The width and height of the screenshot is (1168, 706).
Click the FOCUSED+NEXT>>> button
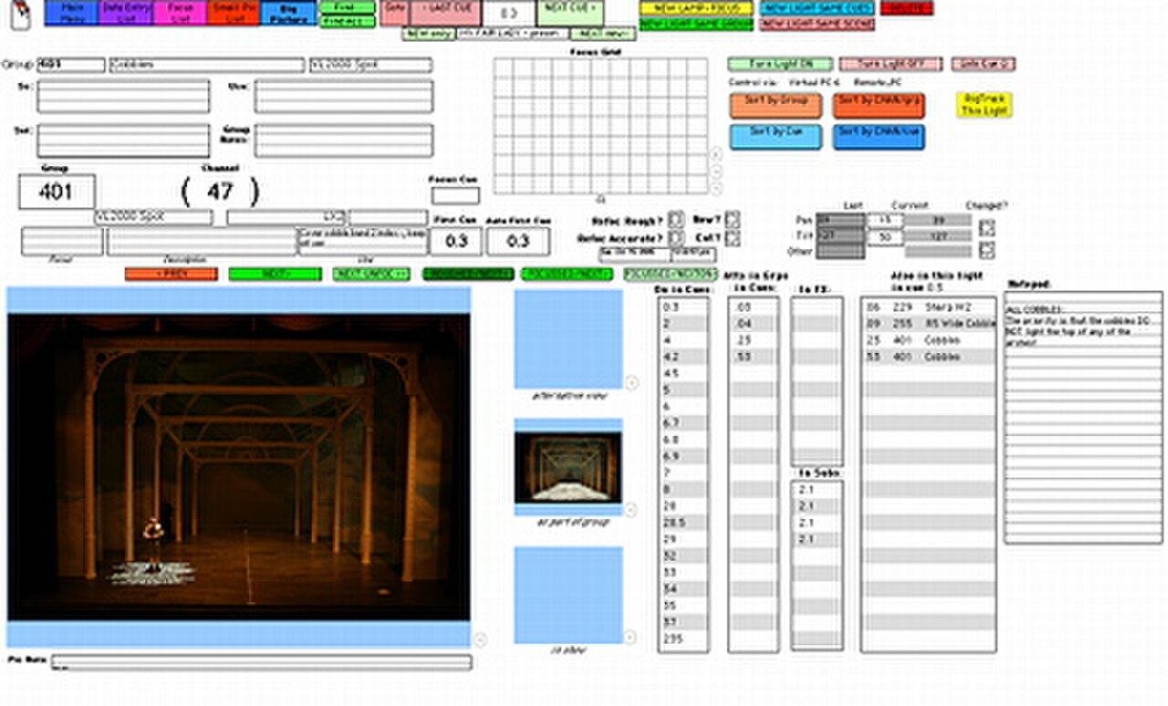coord(568,274)
